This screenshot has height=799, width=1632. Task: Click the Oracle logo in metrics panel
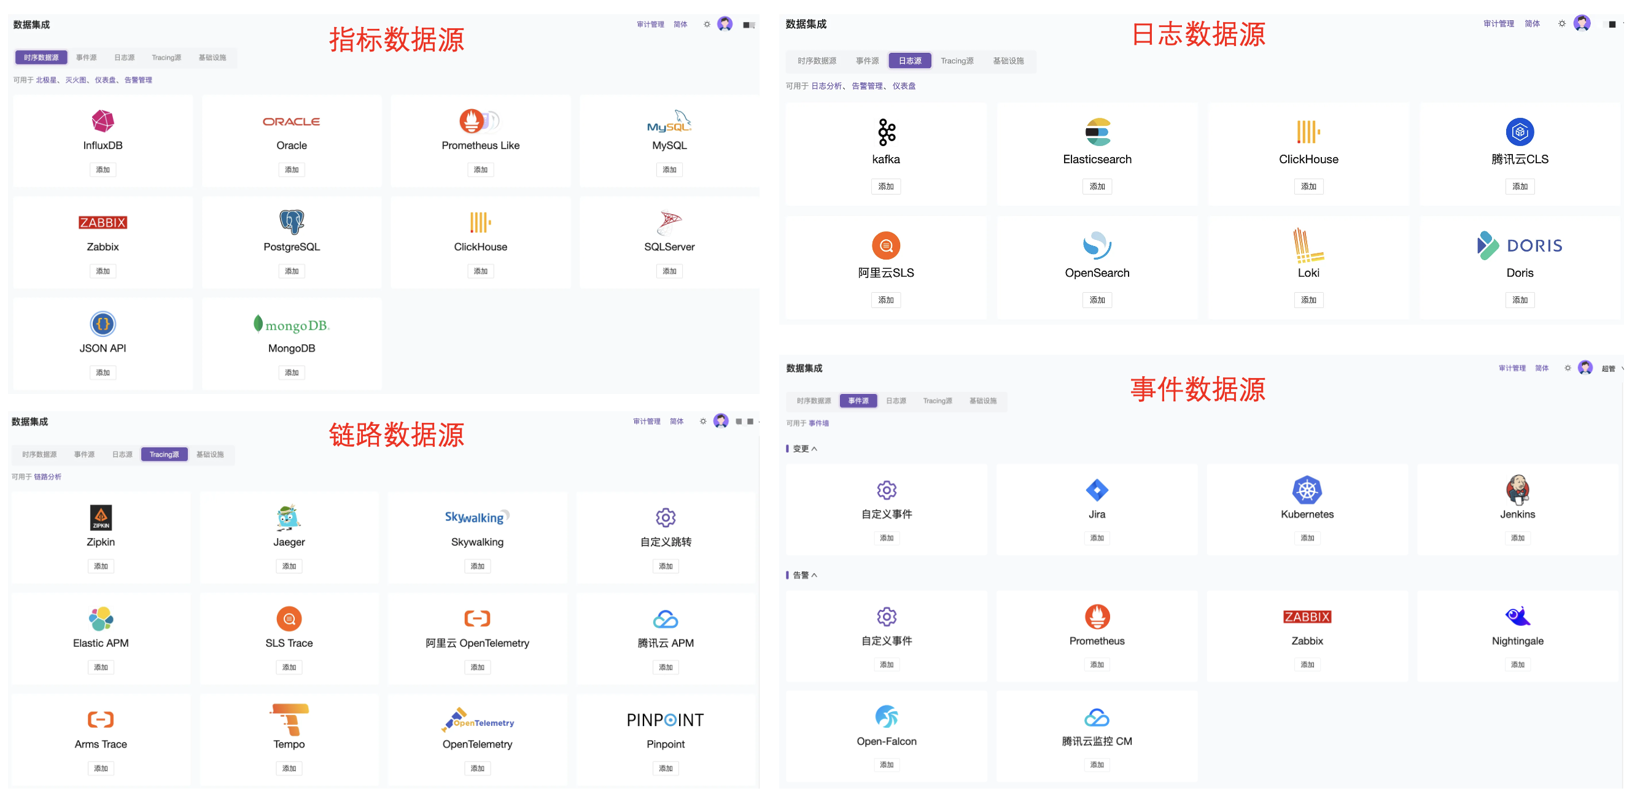(292, 122)
